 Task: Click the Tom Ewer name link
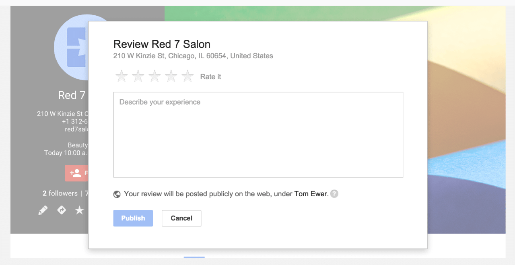tap(311, 194)
